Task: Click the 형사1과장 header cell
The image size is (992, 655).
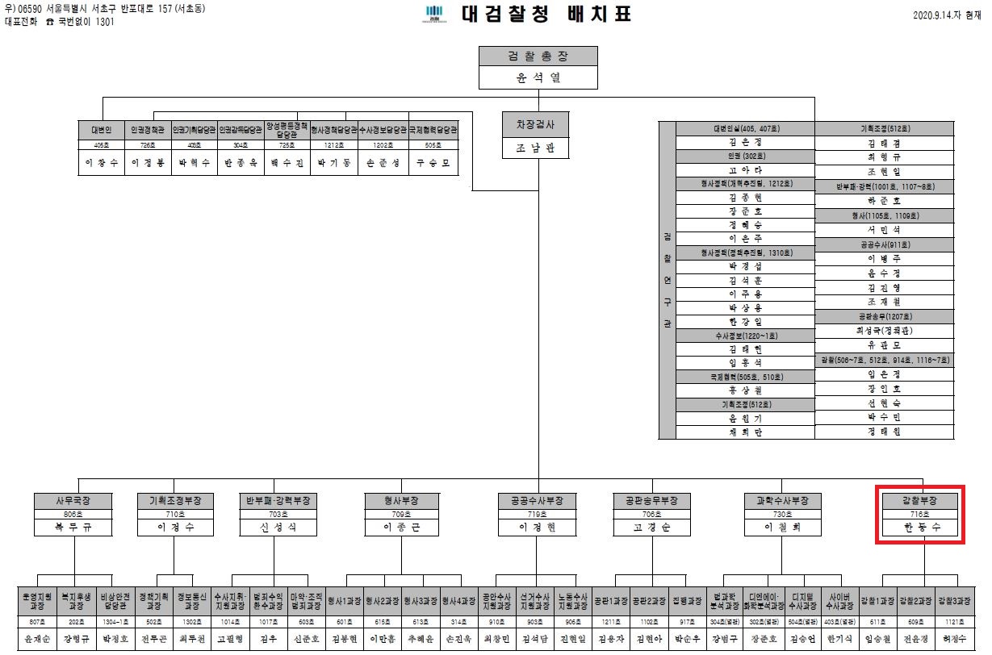Action: [345, 602]
